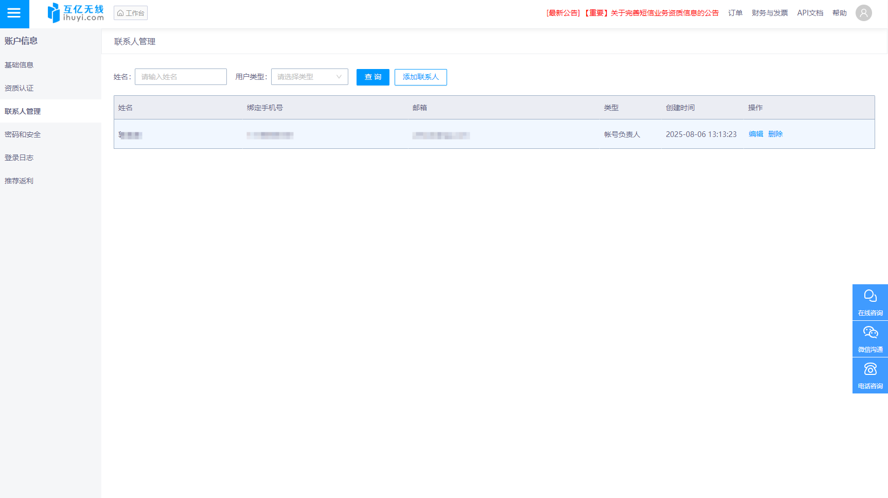Open API文档 in top navigation
888x498 pixels.
click(x=810, y=13)
